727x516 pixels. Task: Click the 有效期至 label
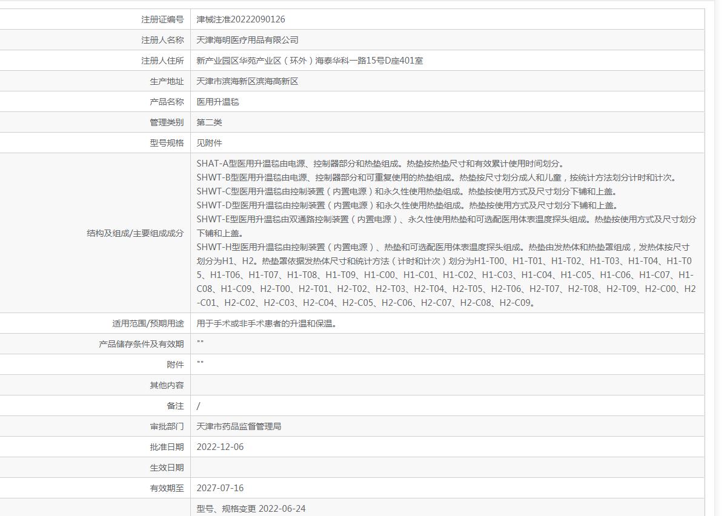tap(167, 488)
